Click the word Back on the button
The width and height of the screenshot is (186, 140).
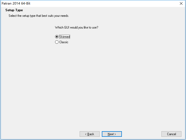pyautogui.click(x=91, y=134)
